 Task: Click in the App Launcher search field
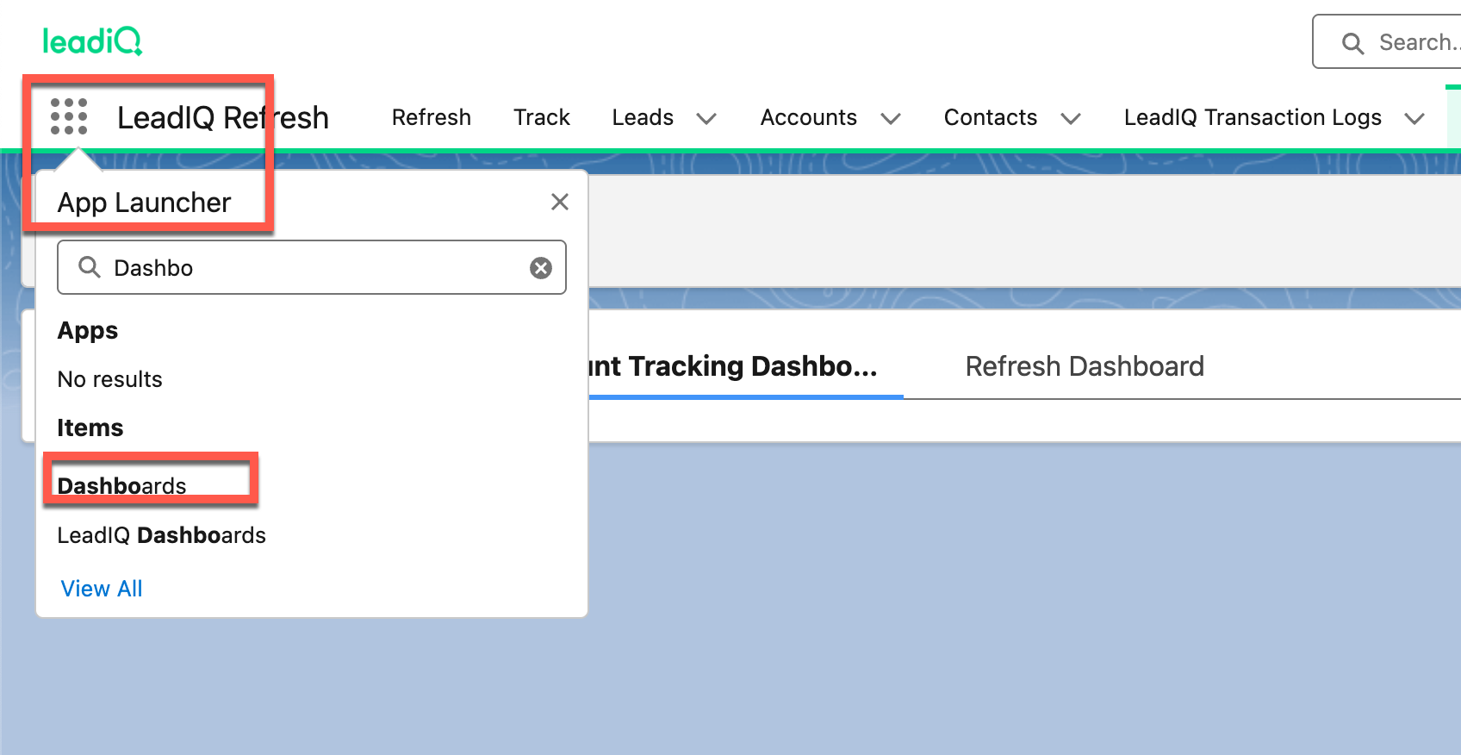click(x=310, y=268)
